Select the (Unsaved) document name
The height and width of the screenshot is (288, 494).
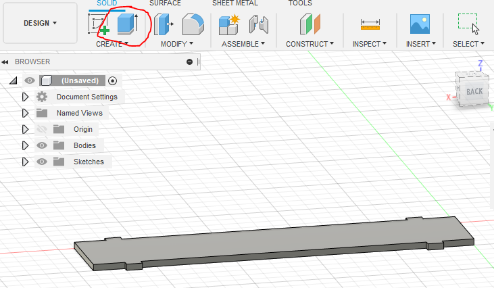click(x=80, y=80)
